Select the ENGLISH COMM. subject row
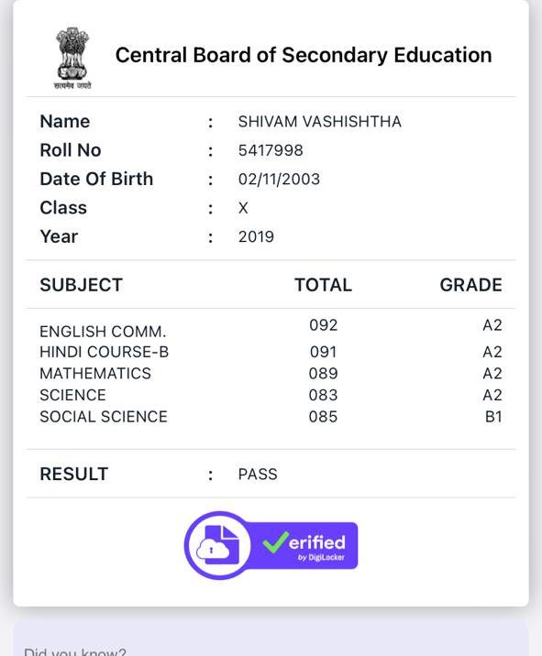This screenshot has width=542, height=656. (x=271, y=328)
